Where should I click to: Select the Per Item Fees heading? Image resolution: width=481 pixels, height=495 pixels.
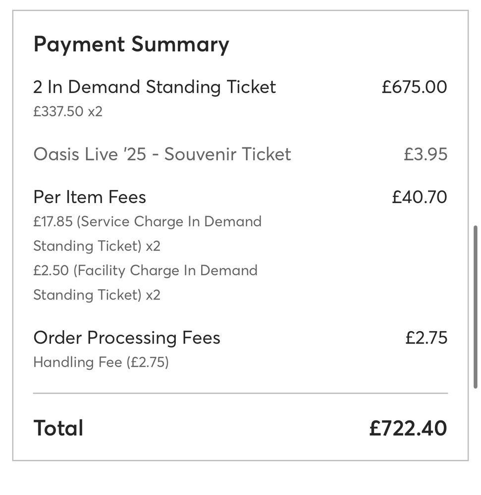(x=90, y=197)
